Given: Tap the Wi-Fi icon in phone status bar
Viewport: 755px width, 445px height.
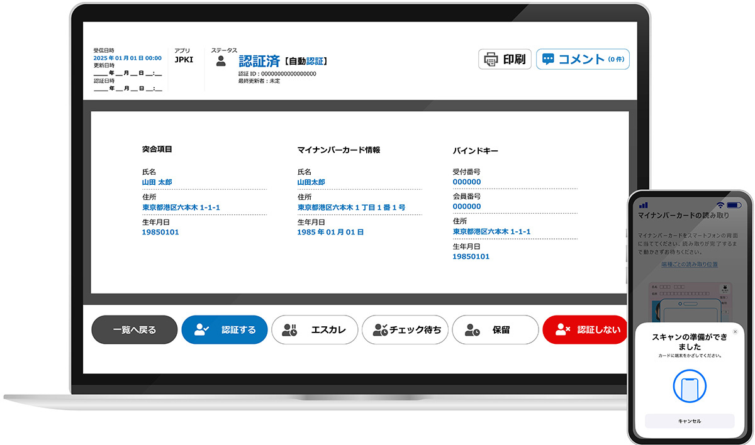Looking at the screenshot, I should pos(720,205).
